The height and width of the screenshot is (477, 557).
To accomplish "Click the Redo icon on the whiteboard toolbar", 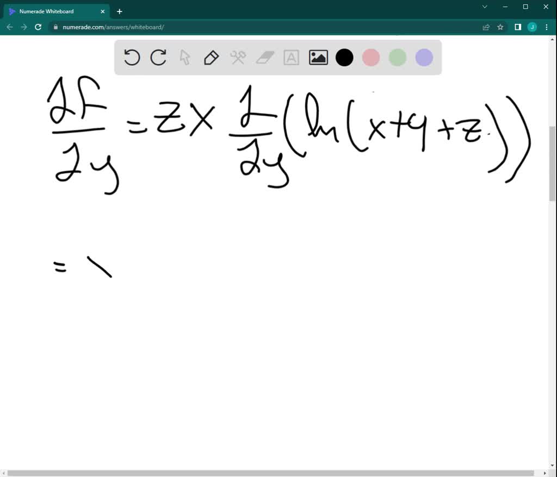I will tap(158, 57).
